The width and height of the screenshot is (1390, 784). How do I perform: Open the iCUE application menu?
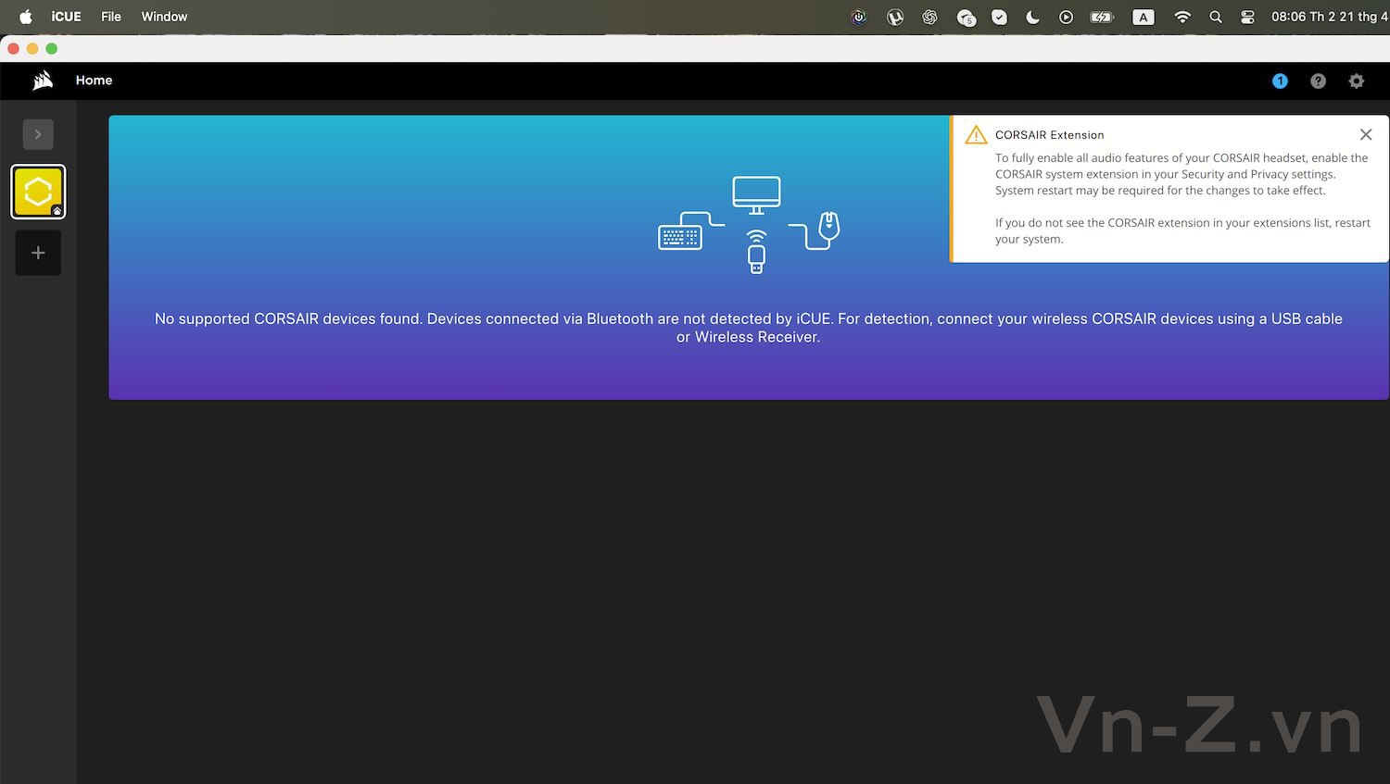click(66, 17)
